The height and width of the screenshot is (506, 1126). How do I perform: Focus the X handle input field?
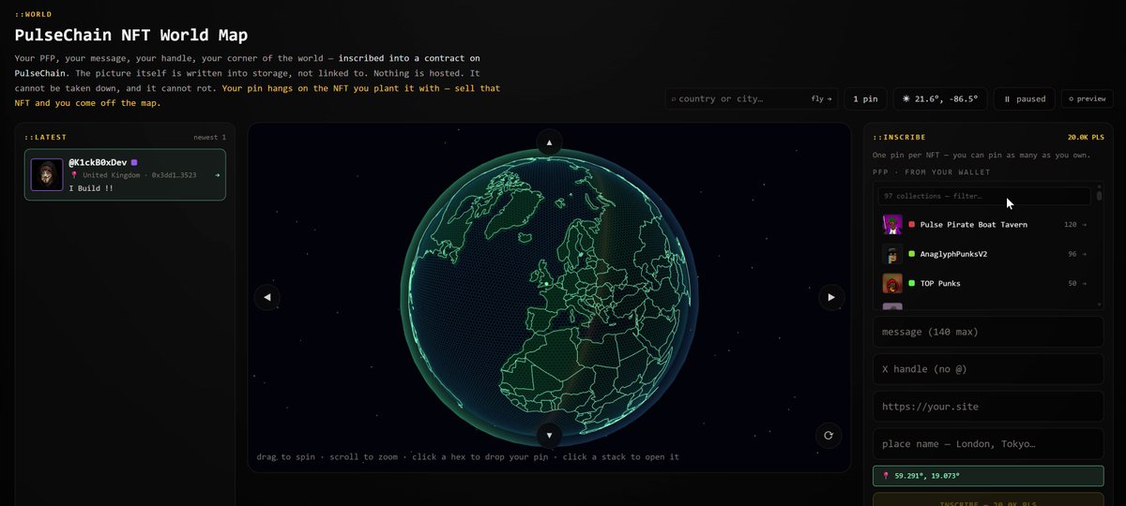pyautogui.click(x=988, y=369)
